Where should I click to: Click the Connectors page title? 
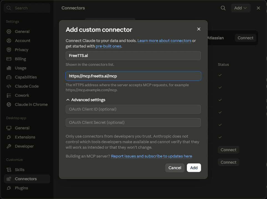pos(73,8)
